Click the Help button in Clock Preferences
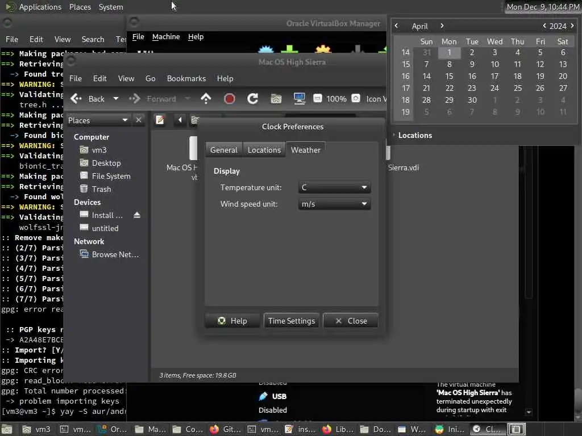Image resolution: width=582 pixels, height=436 pixels. [232, 321]
